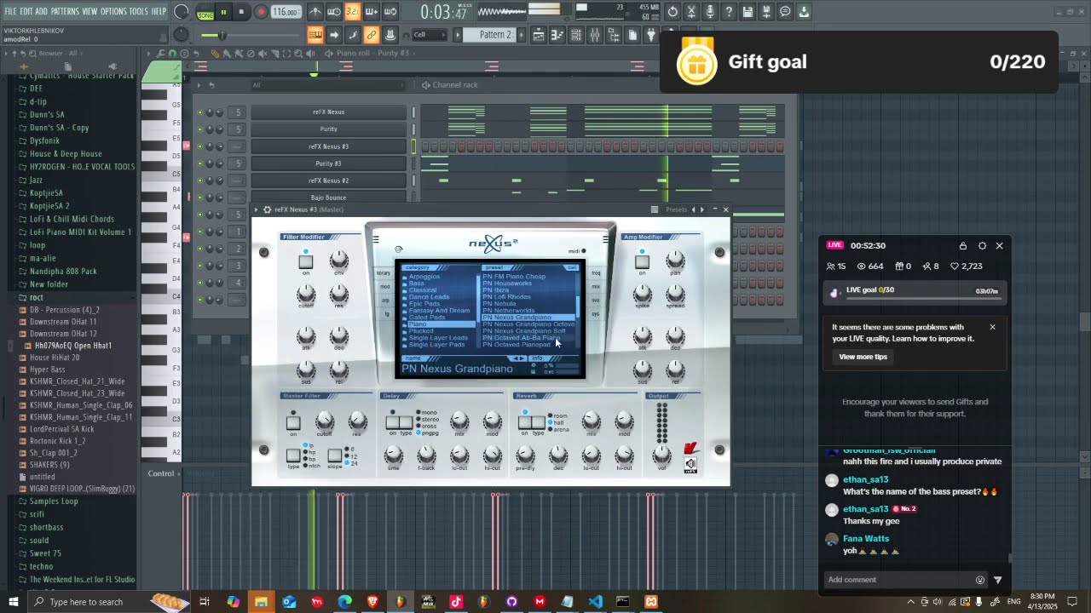Toggle Filter Modifier on button

point(305,262)
